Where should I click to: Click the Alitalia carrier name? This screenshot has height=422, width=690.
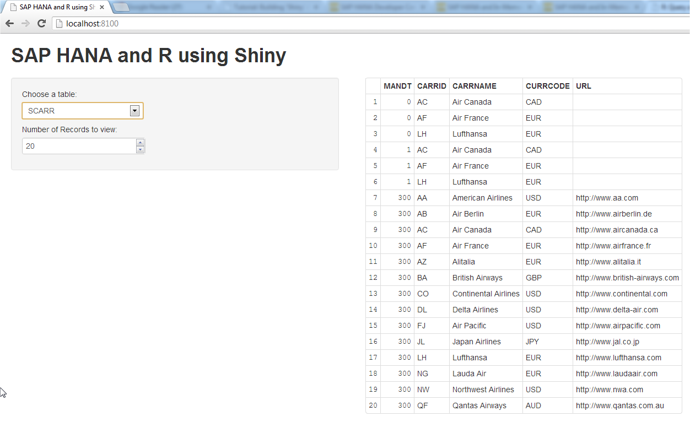pyautogui.click(x=463, y=262)
